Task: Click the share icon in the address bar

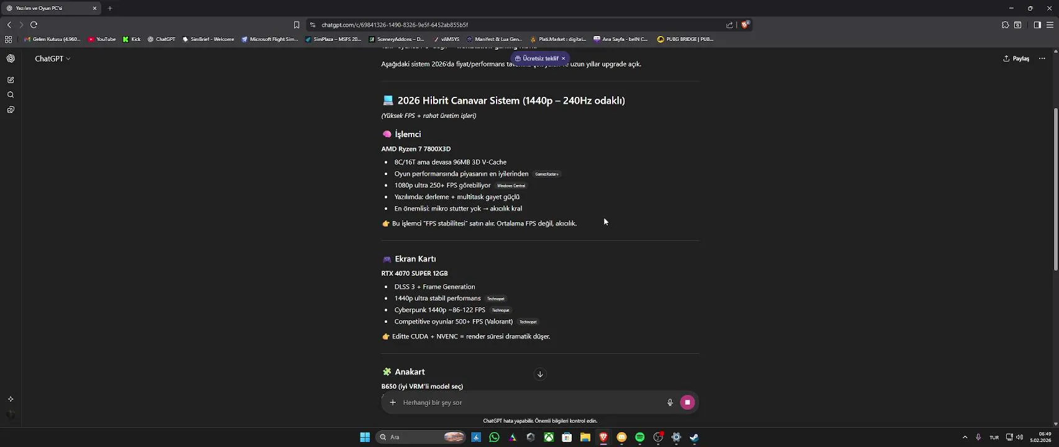Action: click(729, 25)
